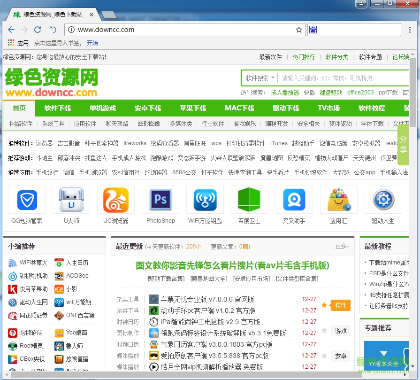Select the 游戏 side tab
Viewport: 420px width, 380px height.
coord(341,331)
